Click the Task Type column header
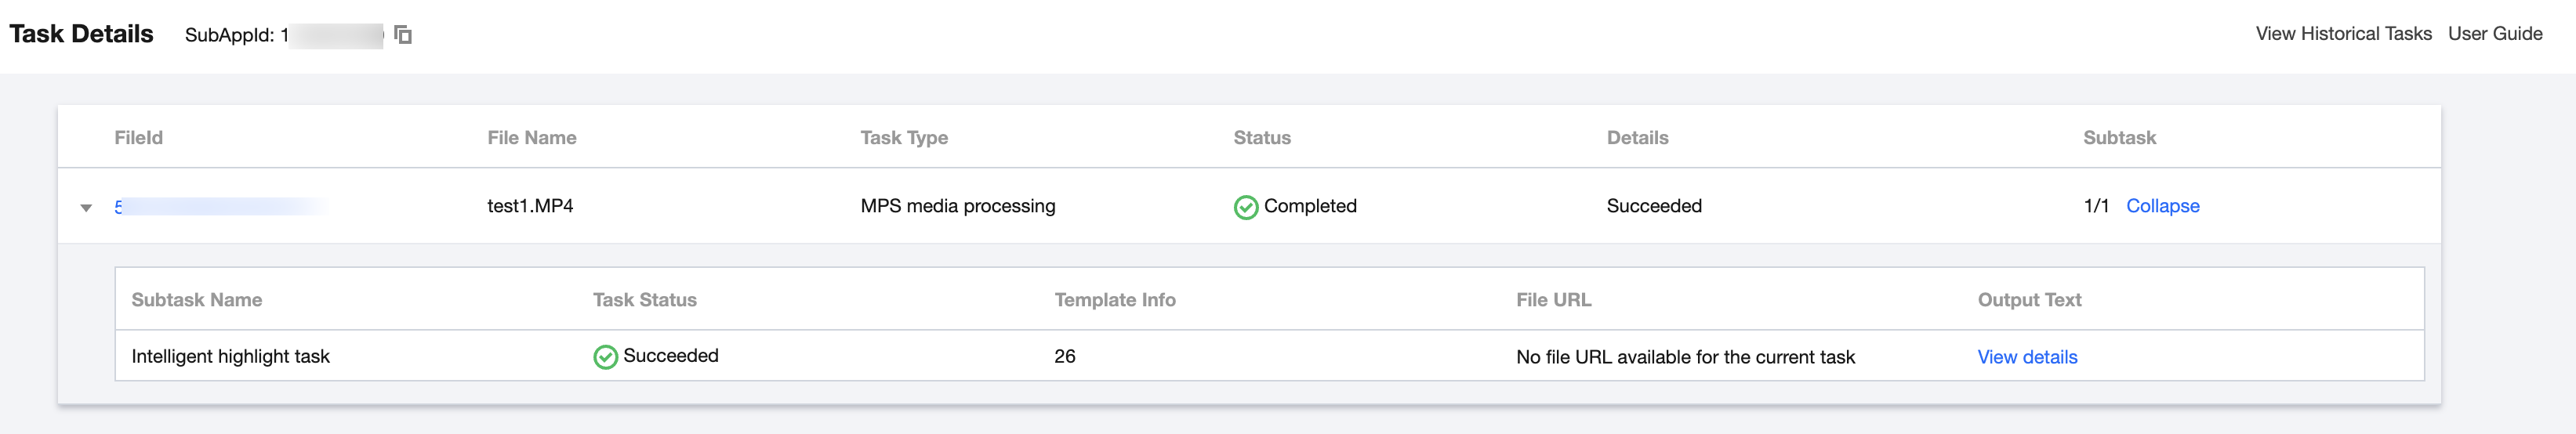Screen dimensions: 2576x434 click(904, 138)
